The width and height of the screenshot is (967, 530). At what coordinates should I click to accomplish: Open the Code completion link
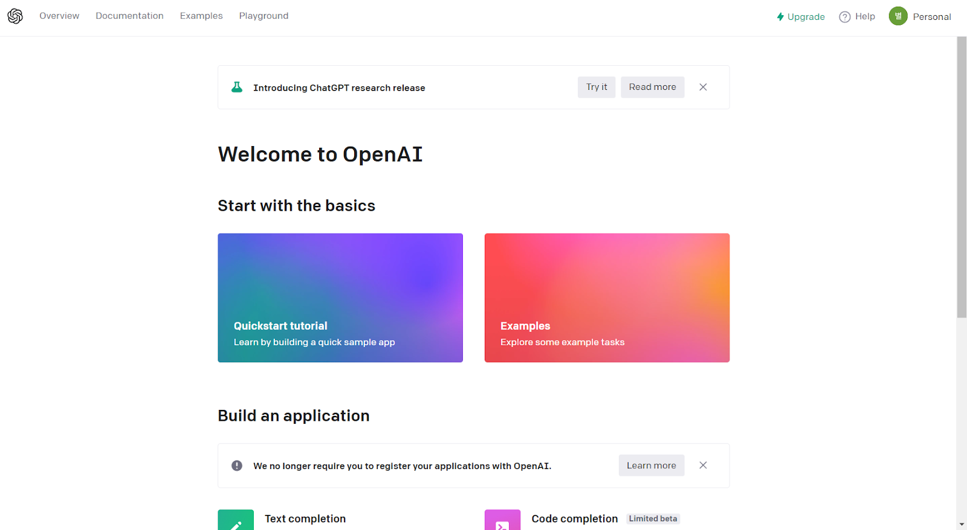(x=575, y=519)
